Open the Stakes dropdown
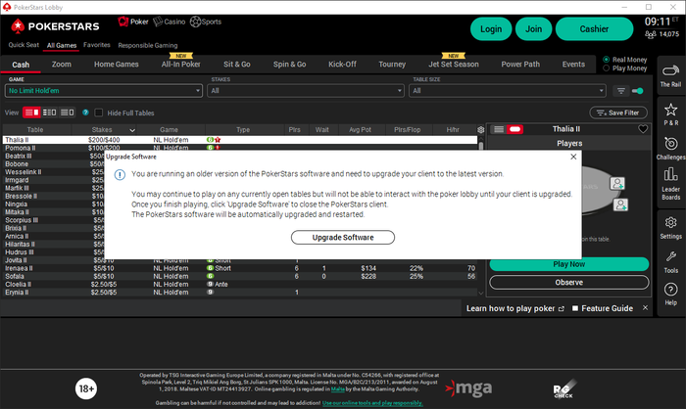The width and height of the screenshot is (686, 409). (x=306, y=91)
